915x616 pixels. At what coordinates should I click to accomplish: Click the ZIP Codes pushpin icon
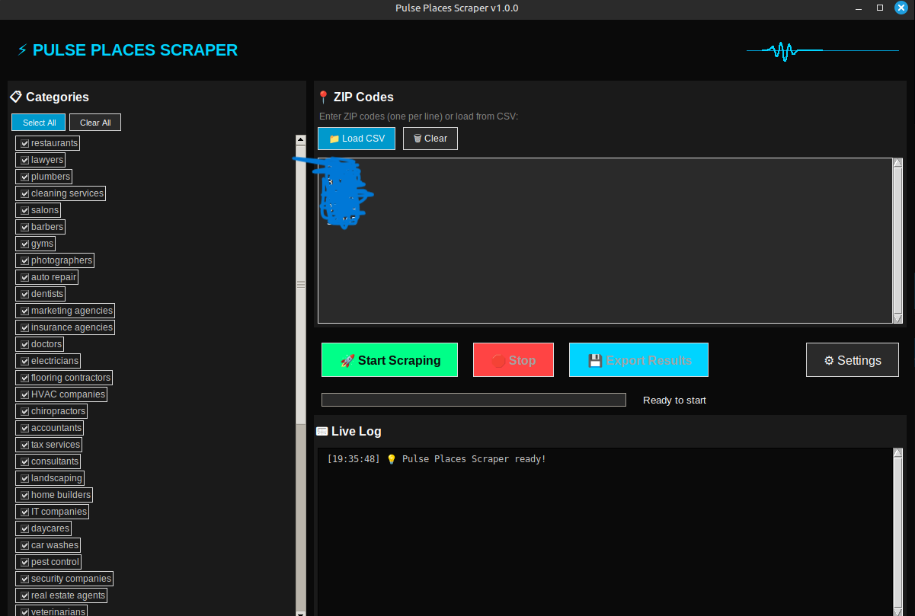click(323, 97)
